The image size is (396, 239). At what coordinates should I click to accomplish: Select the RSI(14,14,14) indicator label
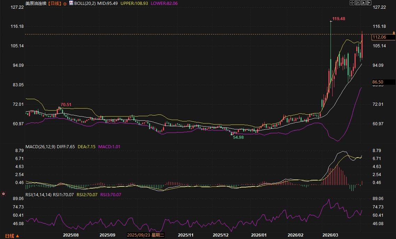pyautogui.click(x=38, y=195)
